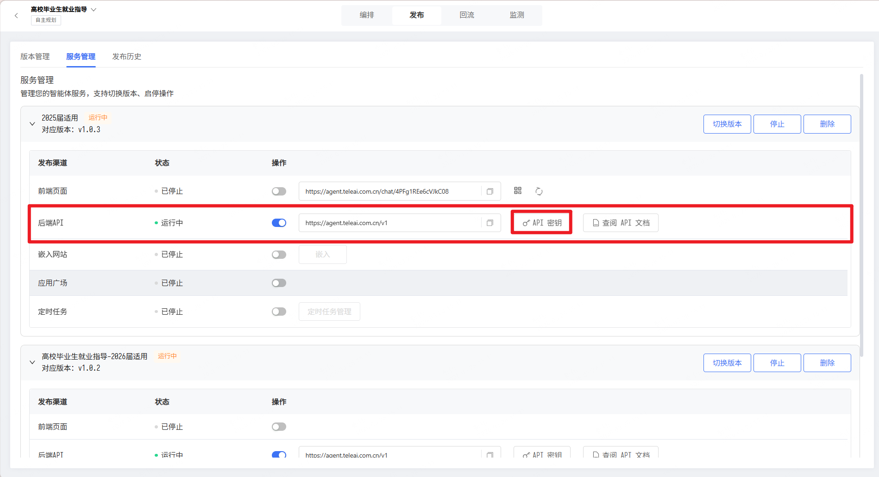This screenshot has width=879, height=477.
Task: Open API 密钥 in 2025届适用 panel
Action: (542, 223)
